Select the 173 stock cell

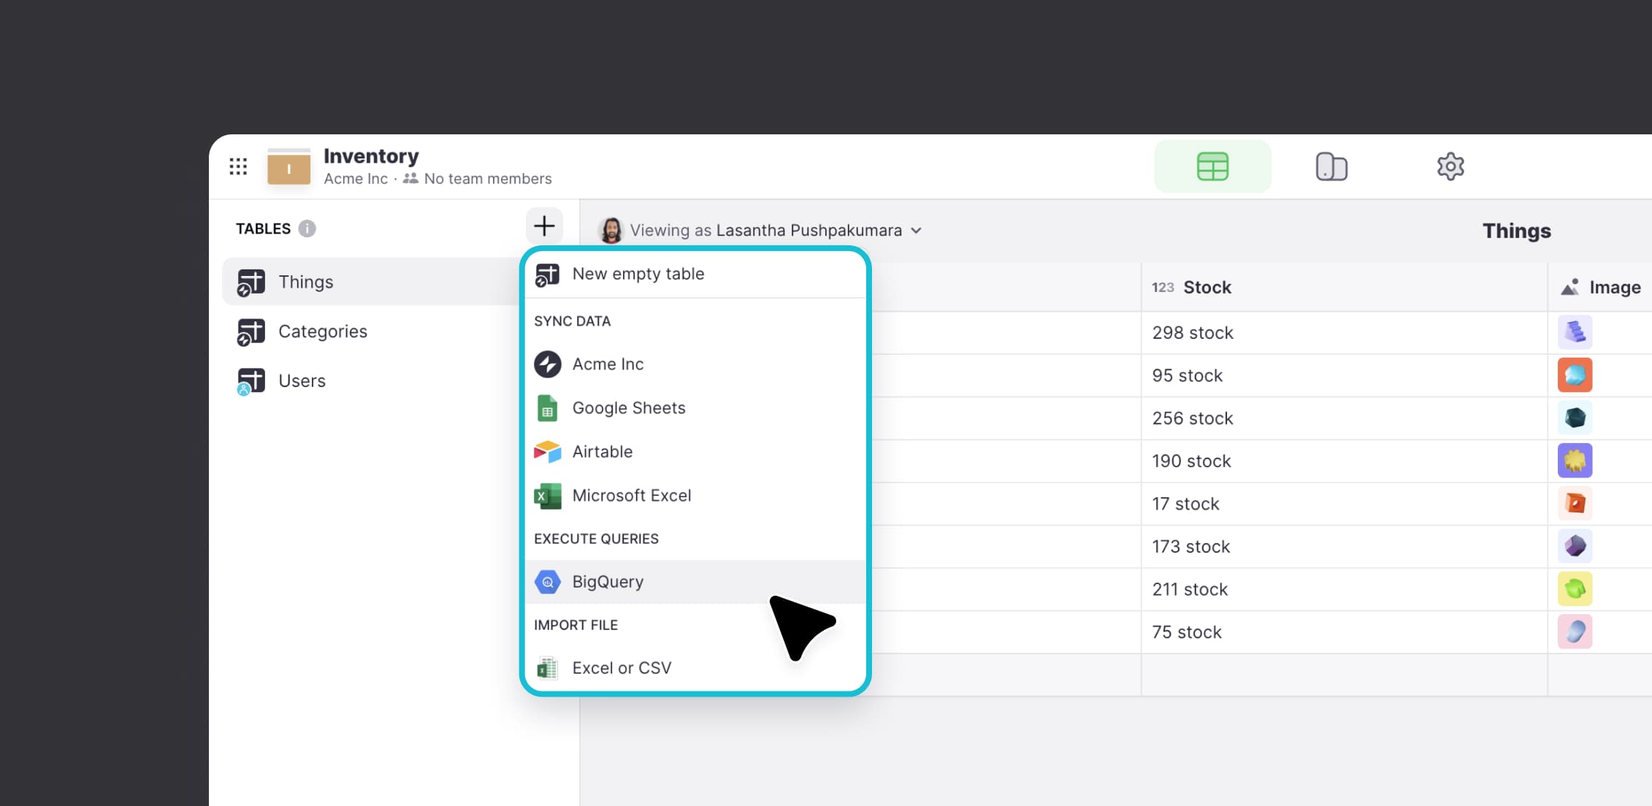tap(1344, 547)
